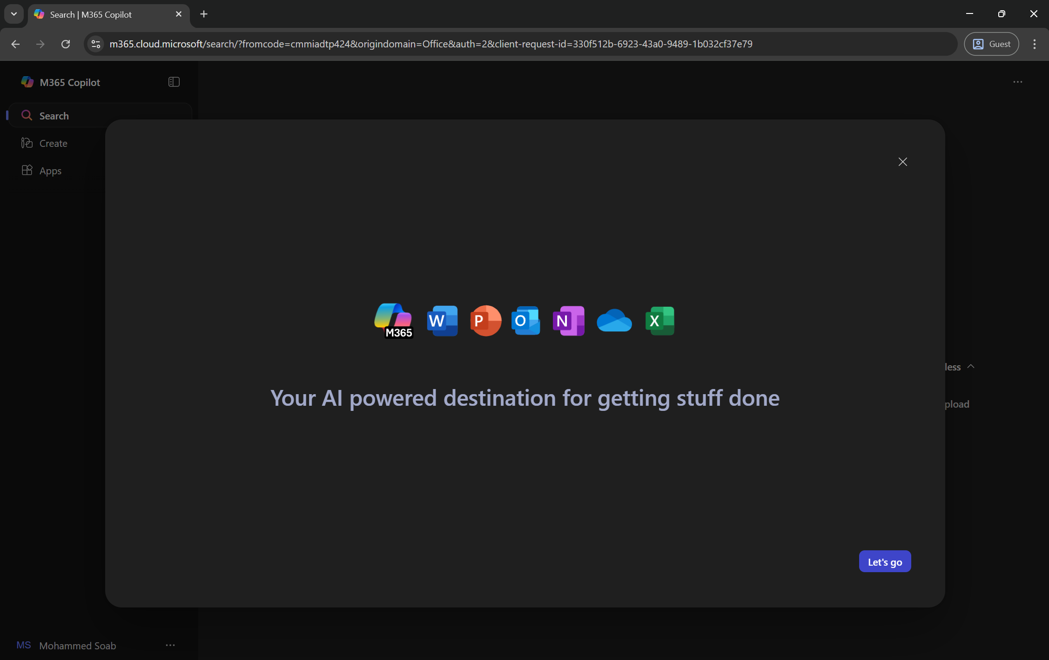Open a new browser tab with plus
Screen dimensions: 1049x660
pos(204,14)
